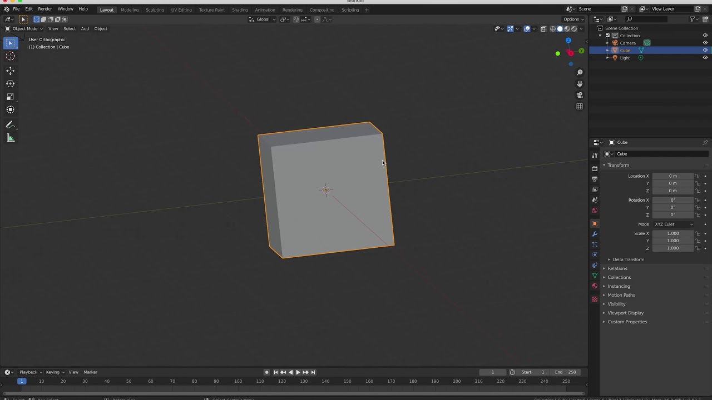Open the Global transform orientation dropdown
The image size is (712, 400).
pyautogui.click(x=262, y=19)
